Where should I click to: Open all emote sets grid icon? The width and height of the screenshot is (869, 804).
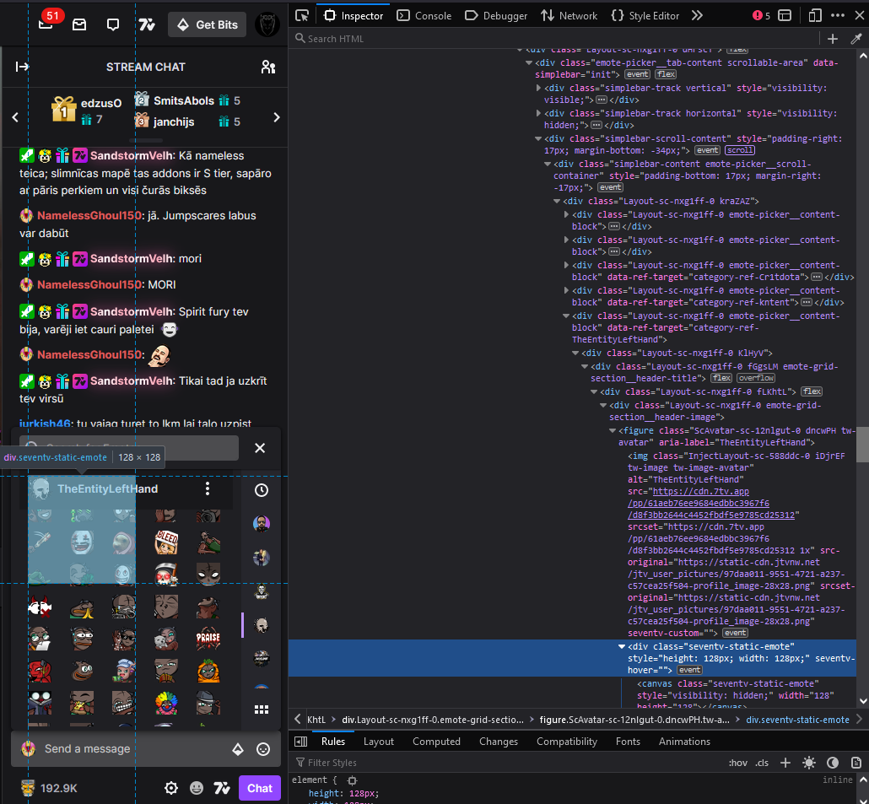click(261, 710)
